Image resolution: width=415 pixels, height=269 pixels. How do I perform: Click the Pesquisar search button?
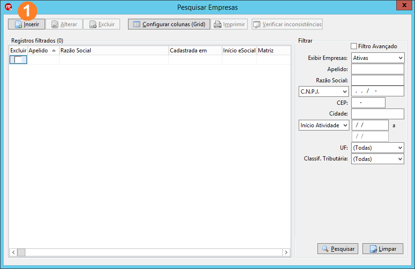338,249
